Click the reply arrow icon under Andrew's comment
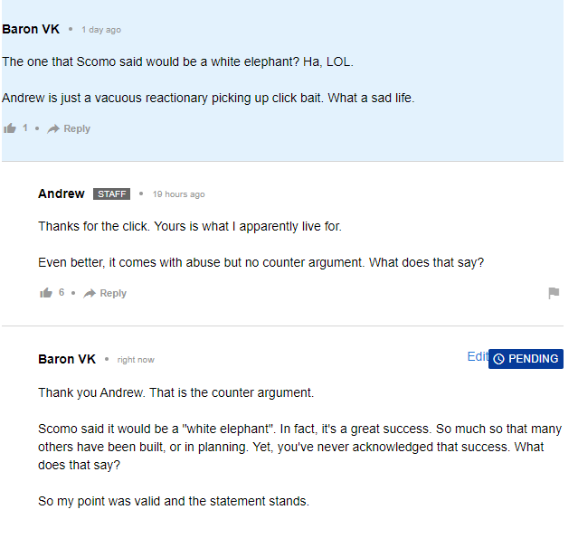 90,293
